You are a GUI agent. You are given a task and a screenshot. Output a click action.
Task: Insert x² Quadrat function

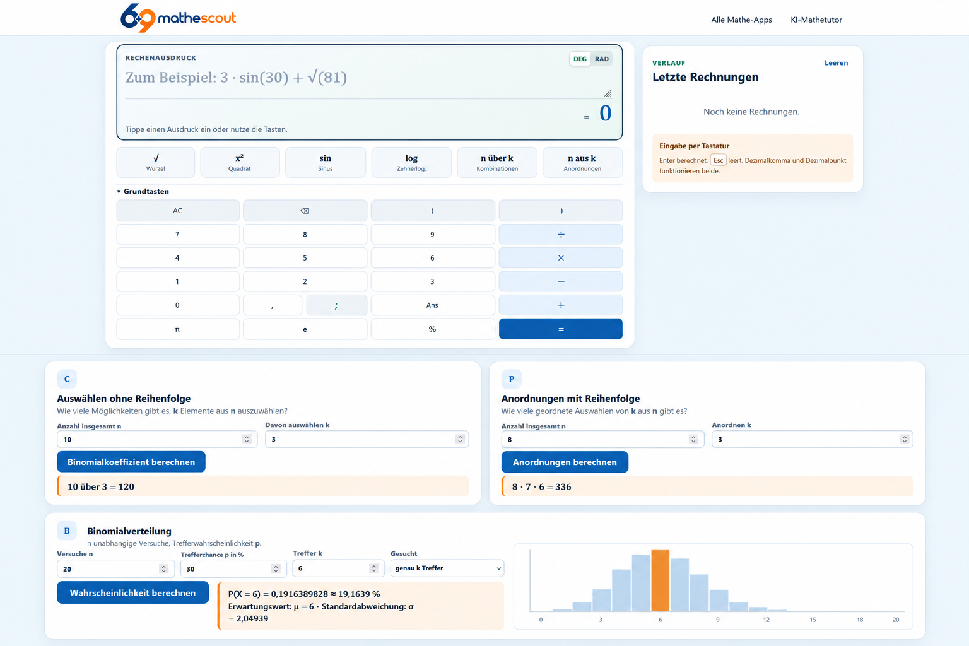[x=240, y=163]
